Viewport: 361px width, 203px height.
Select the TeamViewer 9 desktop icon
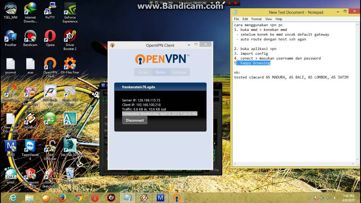coord(30,150)
